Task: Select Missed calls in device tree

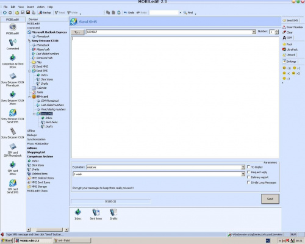Action: tap(43, 49)
